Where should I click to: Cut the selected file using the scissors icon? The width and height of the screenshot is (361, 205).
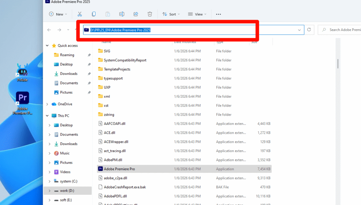[80, 14]
